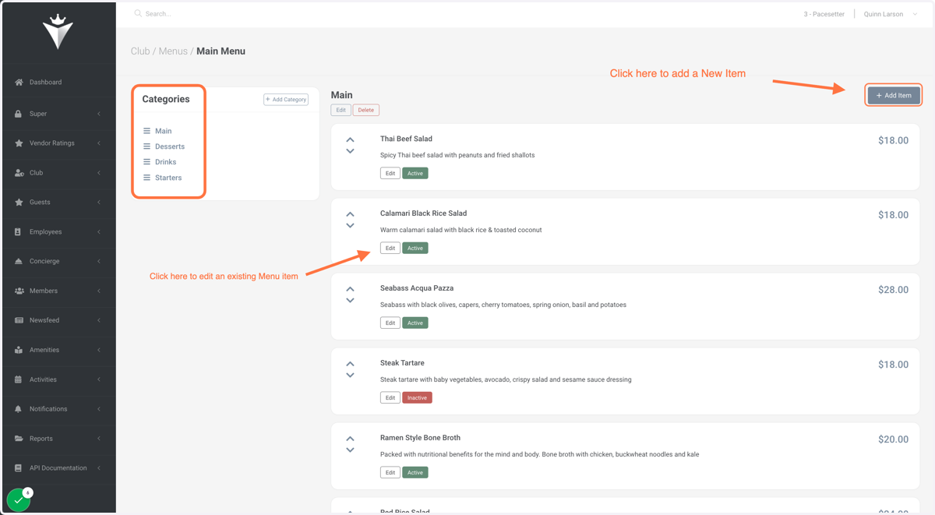Image resolution: width=935 pixels, height=515 pixels.
Task: Click the Reports folder icon
Action: pos(19,439)
